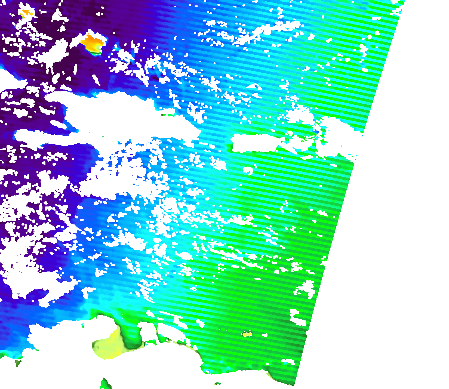Click the blank white no-data area at right

pos(395,245)
